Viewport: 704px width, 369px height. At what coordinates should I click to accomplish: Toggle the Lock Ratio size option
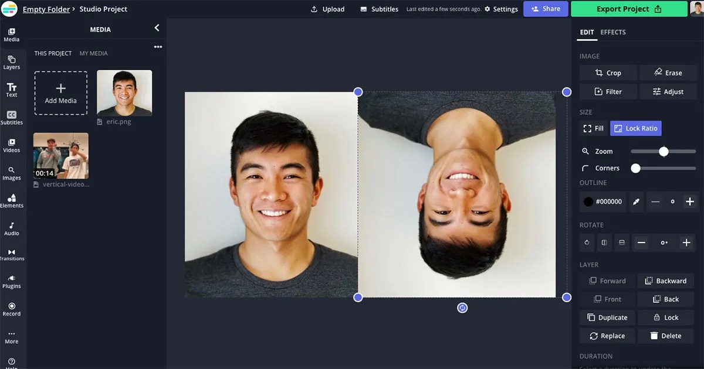coord(635,128)
